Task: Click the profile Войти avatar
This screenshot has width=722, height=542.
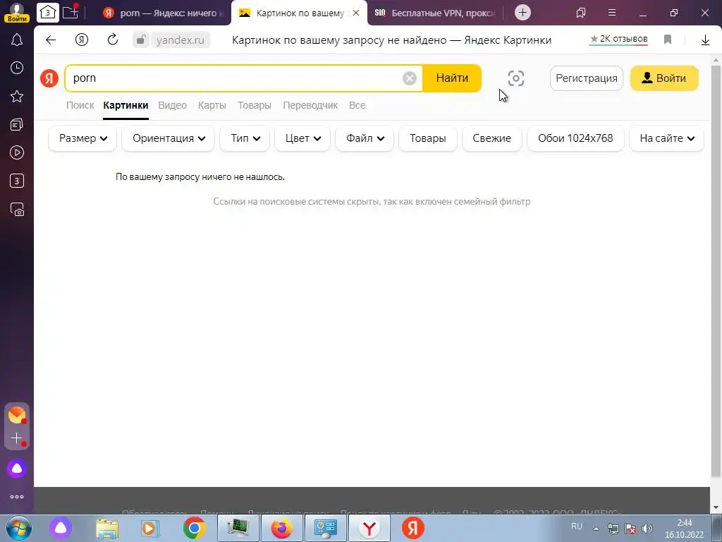Action: (x=17, y=13)
